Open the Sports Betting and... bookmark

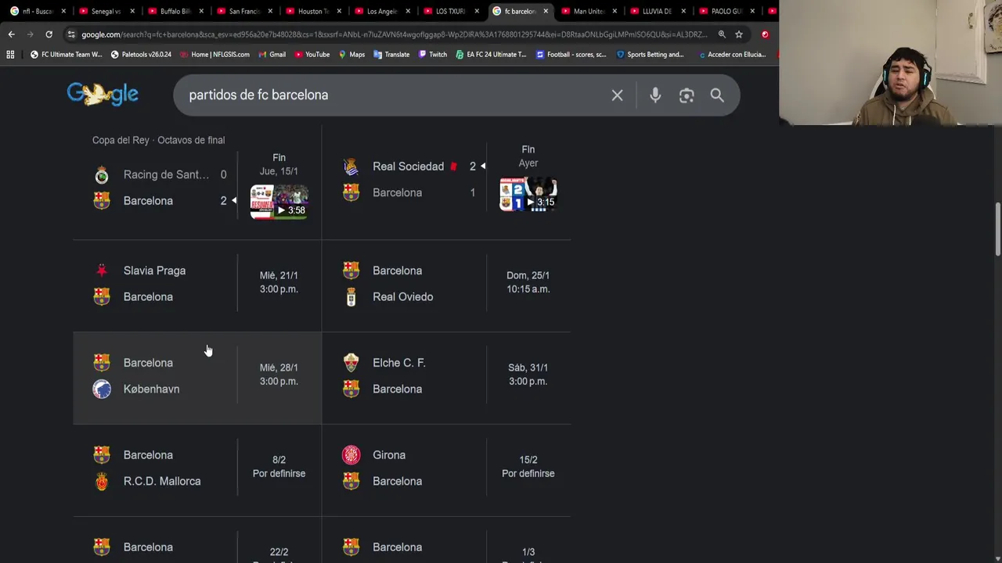pyautogui.click(x=650, y=55)
